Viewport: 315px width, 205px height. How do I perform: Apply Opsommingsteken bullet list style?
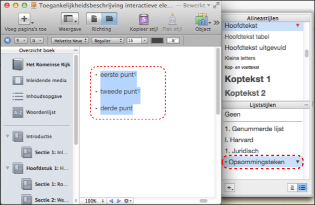pos(262,162)
